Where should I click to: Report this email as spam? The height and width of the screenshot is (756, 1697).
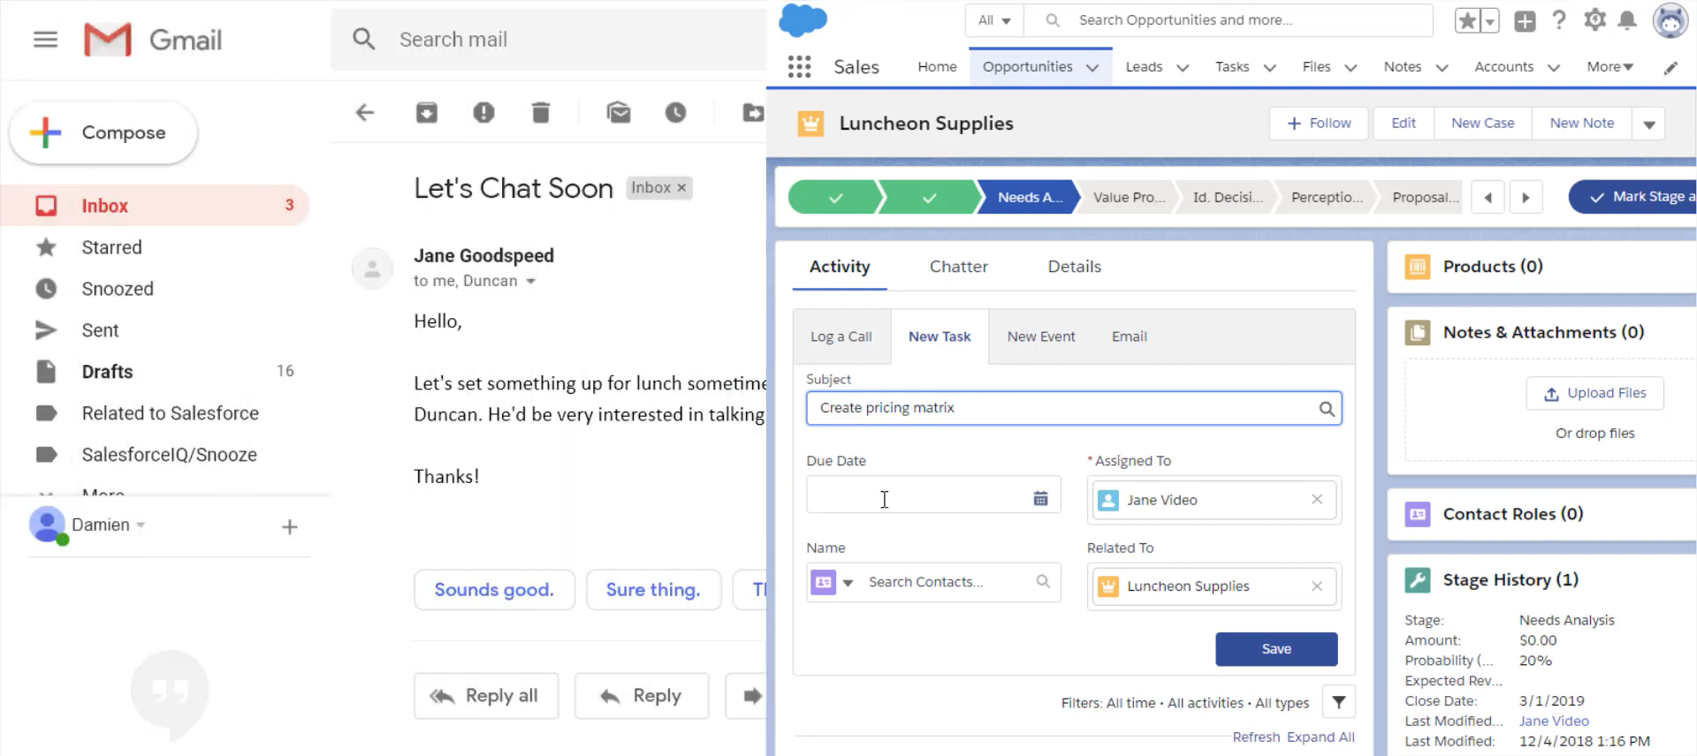coord(483,112)
